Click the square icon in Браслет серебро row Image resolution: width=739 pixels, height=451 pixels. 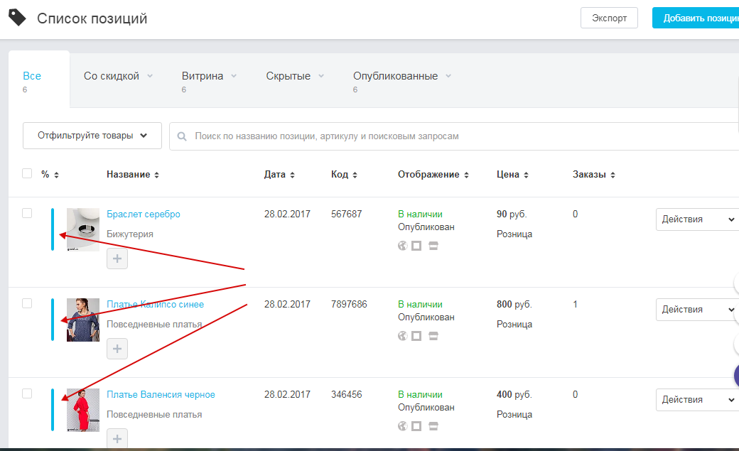coord(416,246)
